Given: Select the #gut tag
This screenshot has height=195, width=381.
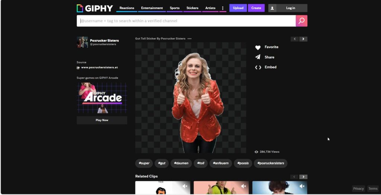Looking at the screenshot, I should [x=161, y=163].
